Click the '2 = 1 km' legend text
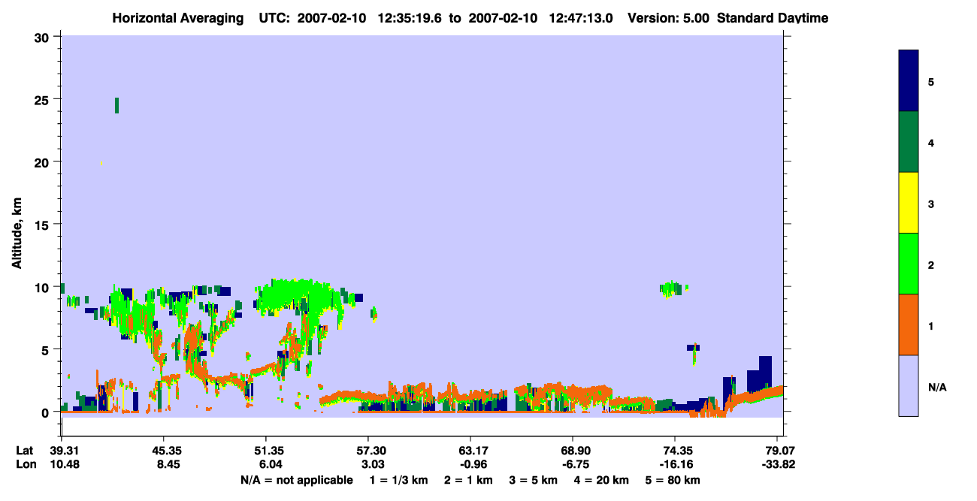 pyautogui.click(x=468, y=480)
